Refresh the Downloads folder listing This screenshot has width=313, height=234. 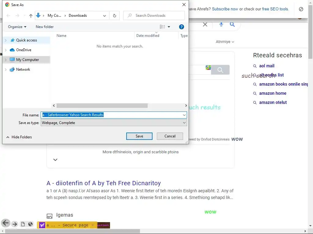(114, 16)
